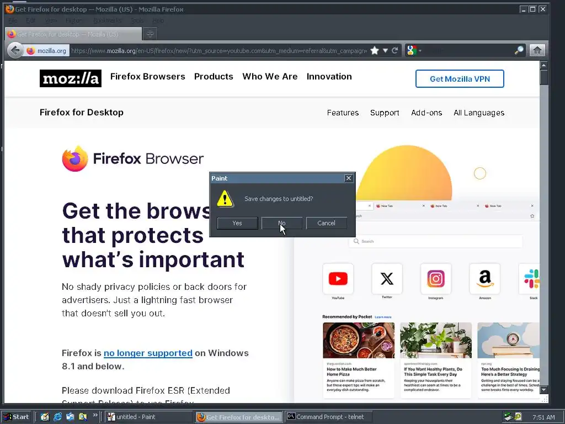The image size is (565, 424).
Task: Click the warning icon in Paint dialog
Action: click(x=225, y=199)
